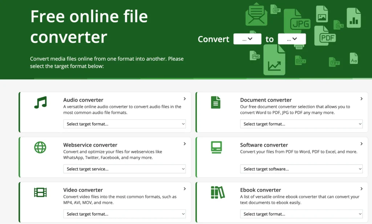Expand Audio converter Select target format dropdown
This screenshot has height=224, width=372.
click(x=124, y=124)
